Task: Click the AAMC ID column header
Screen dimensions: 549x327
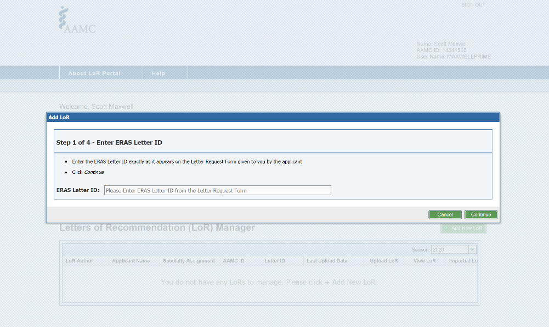Action: tap(234, 261)
